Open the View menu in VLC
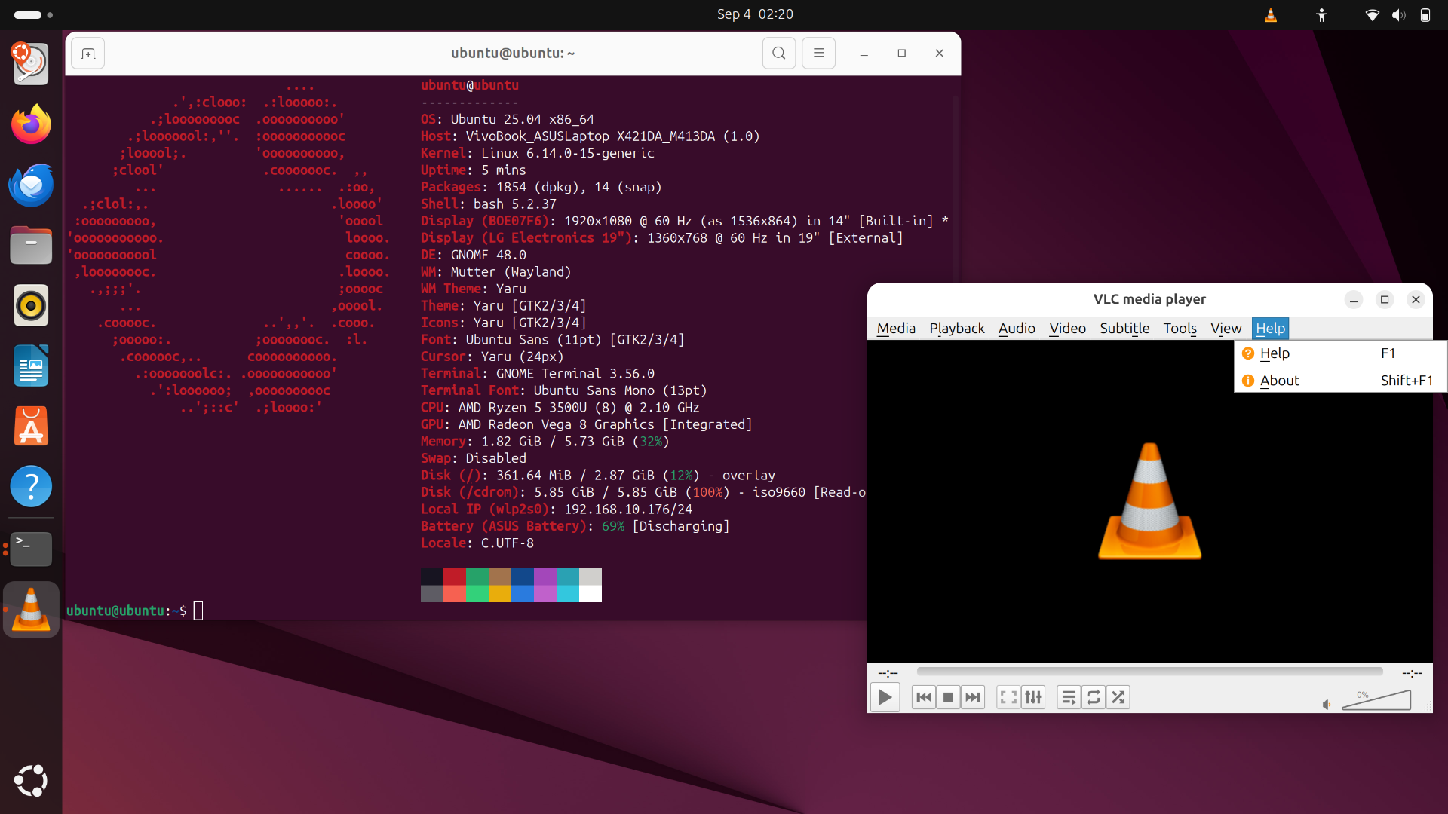The image size is (1448, 814). tap(1226, 328)
